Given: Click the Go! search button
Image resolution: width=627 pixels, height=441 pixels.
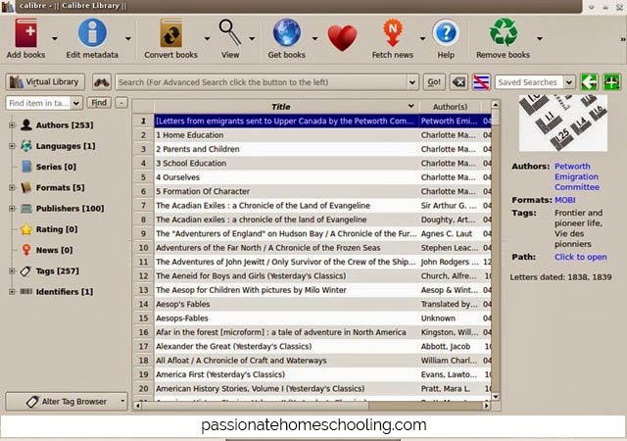Looking at the screenshot, I should point(434,82).
